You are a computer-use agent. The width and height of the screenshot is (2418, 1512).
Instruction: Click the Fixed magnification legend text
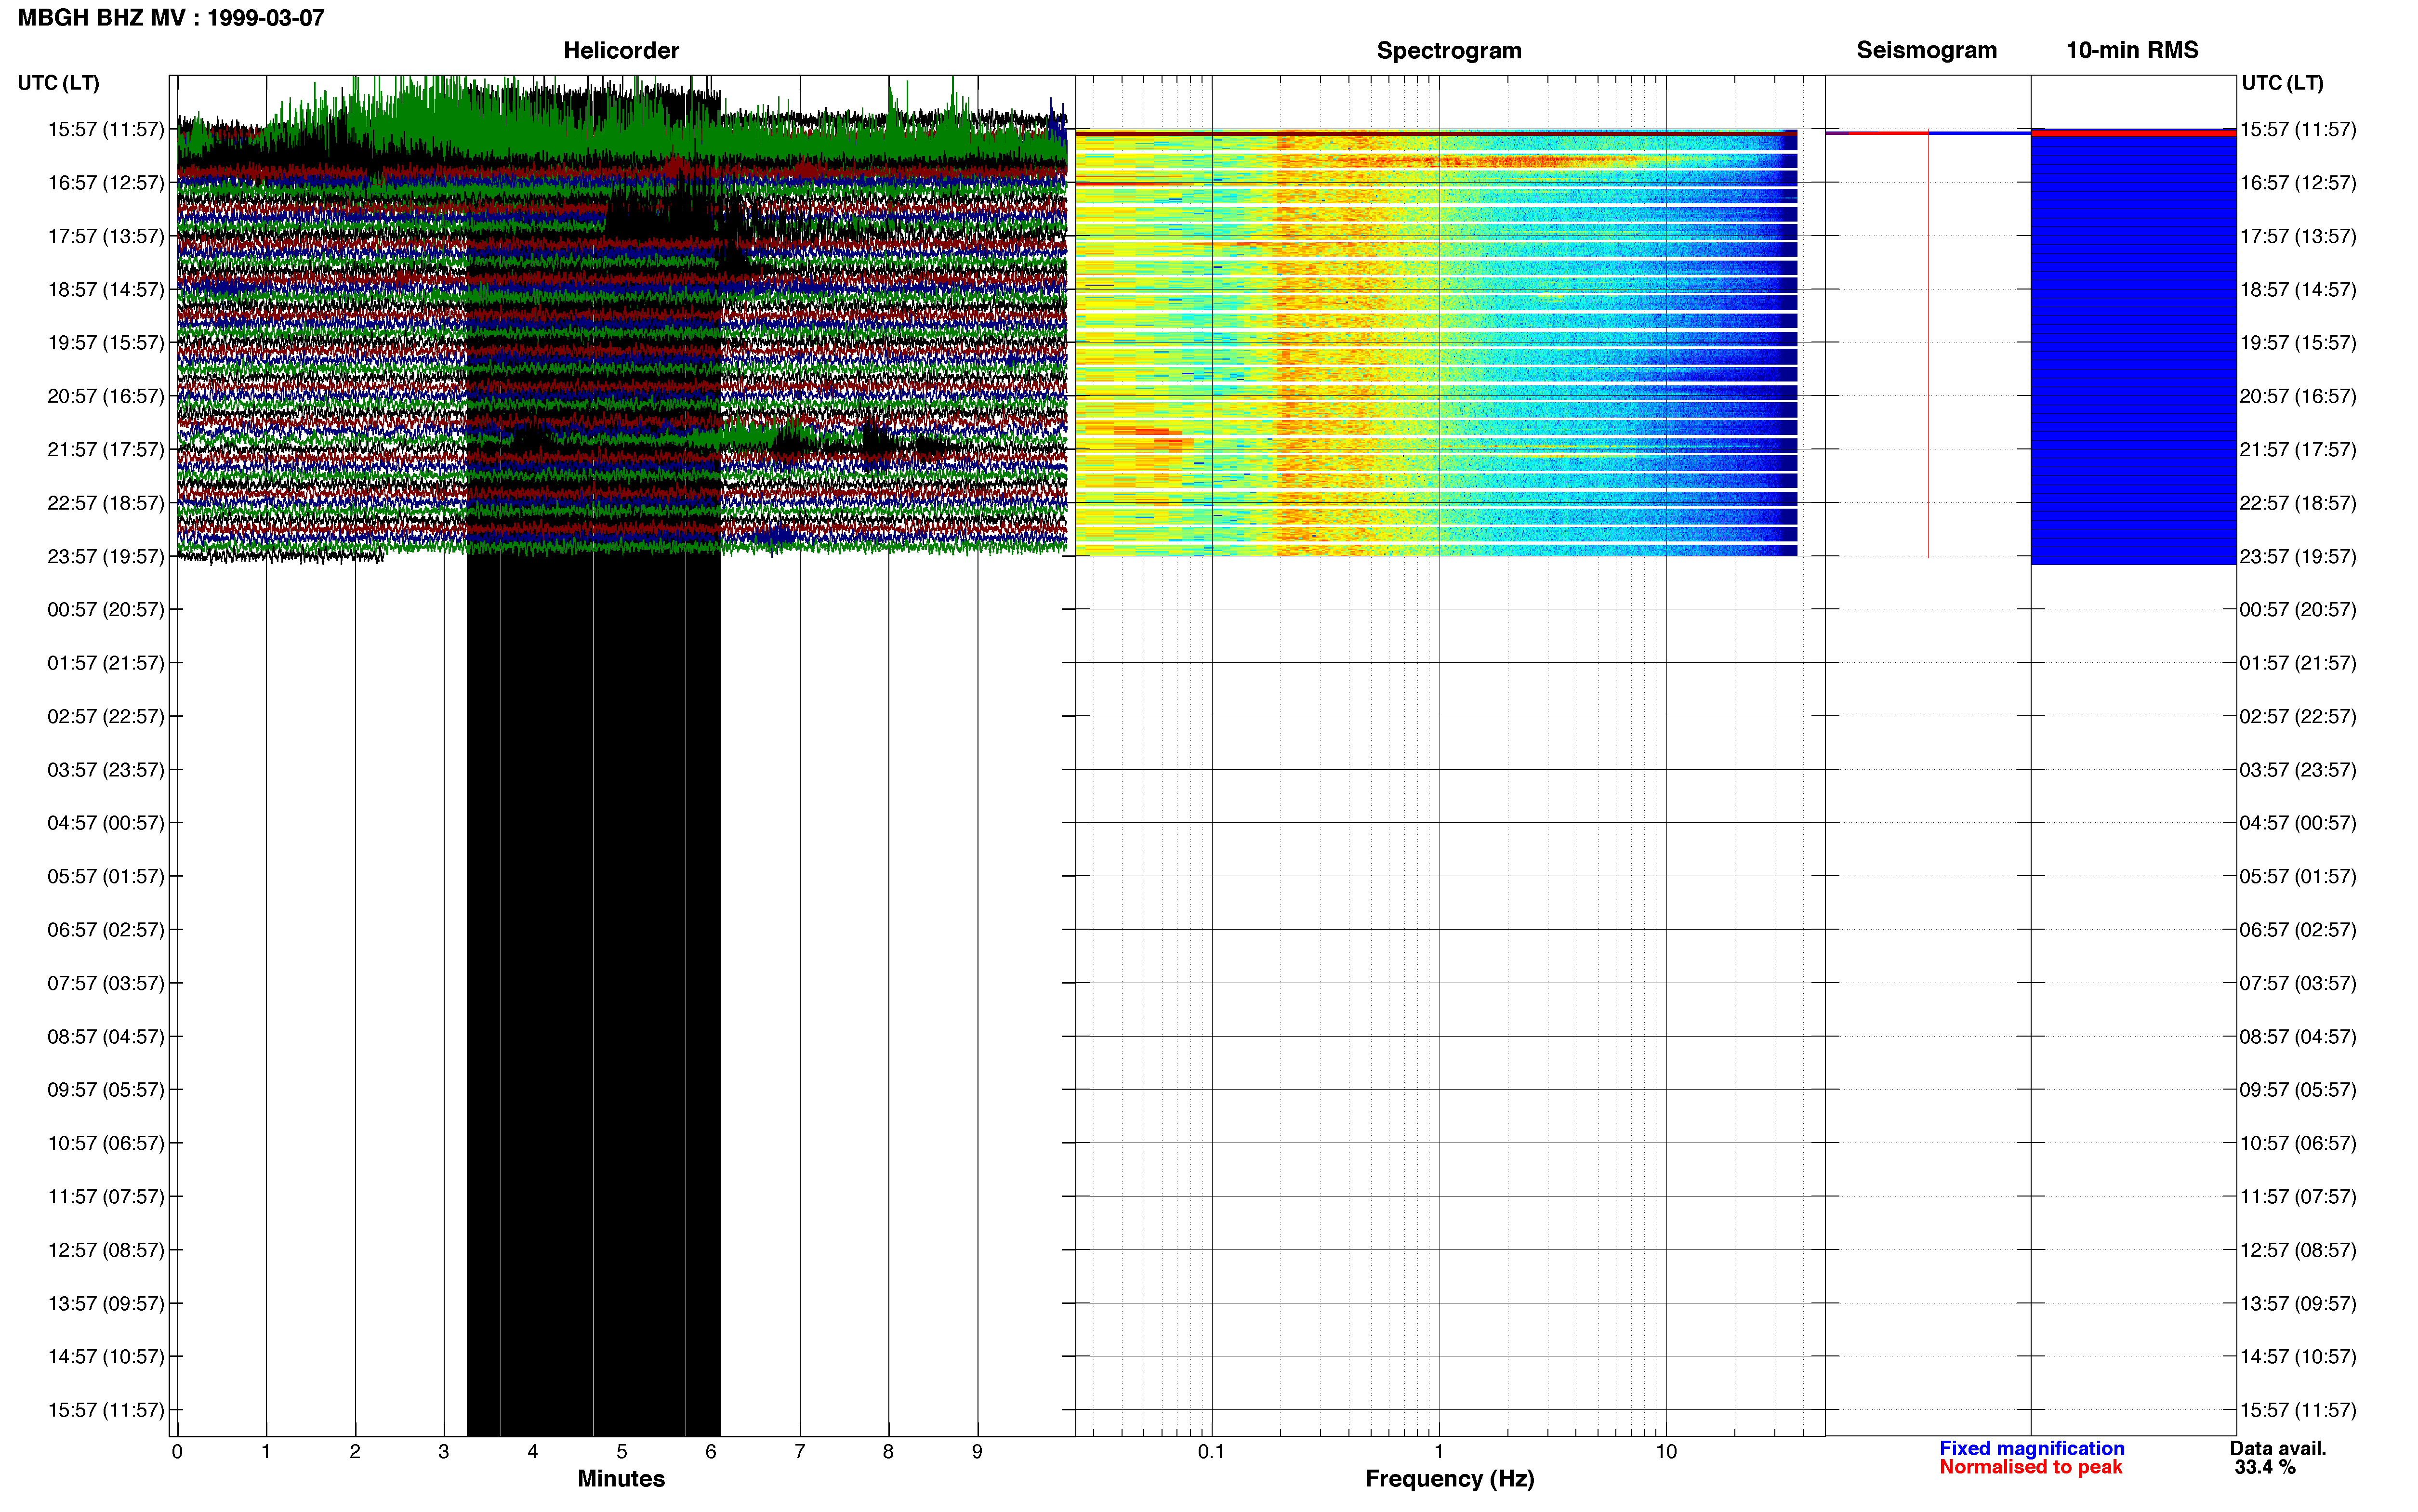click(2031, 1448)
